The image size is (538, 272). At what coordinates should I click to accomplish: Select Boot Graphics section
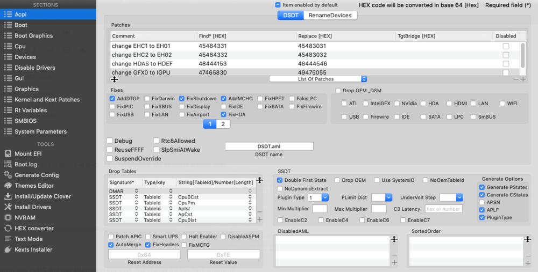[33, 36]
